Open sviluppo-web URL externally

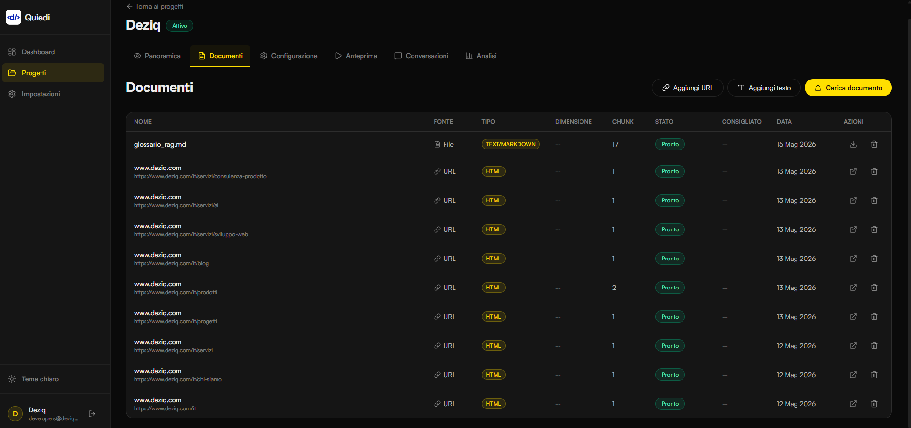pos(853,229)
